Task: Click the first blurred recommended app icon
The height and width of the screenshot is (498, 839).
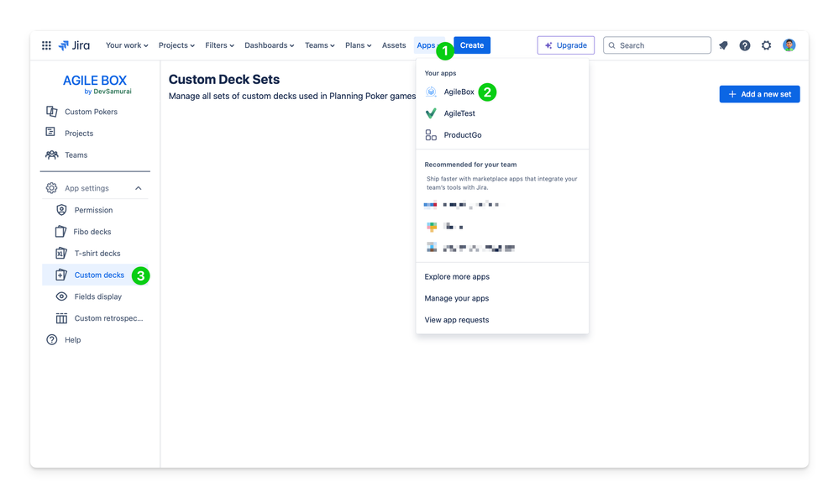Action: [x=430, y=205]
